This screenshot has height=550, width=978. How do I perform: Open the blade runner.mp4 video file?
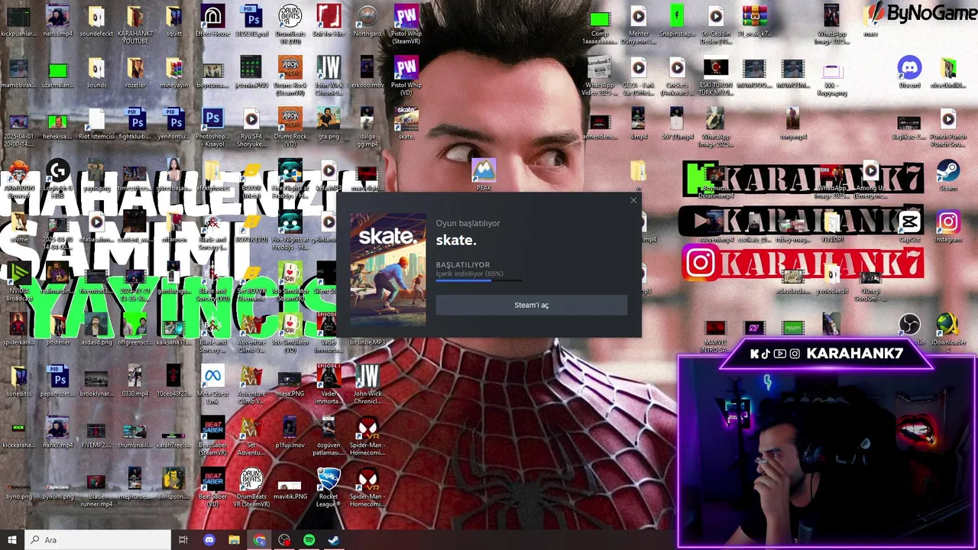pos(96,490)
